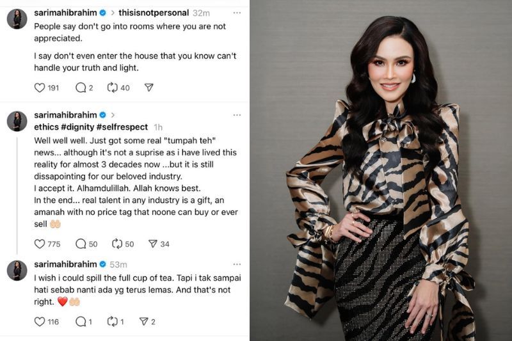Repost the post with 40 reposts

[x=113, y=87]
